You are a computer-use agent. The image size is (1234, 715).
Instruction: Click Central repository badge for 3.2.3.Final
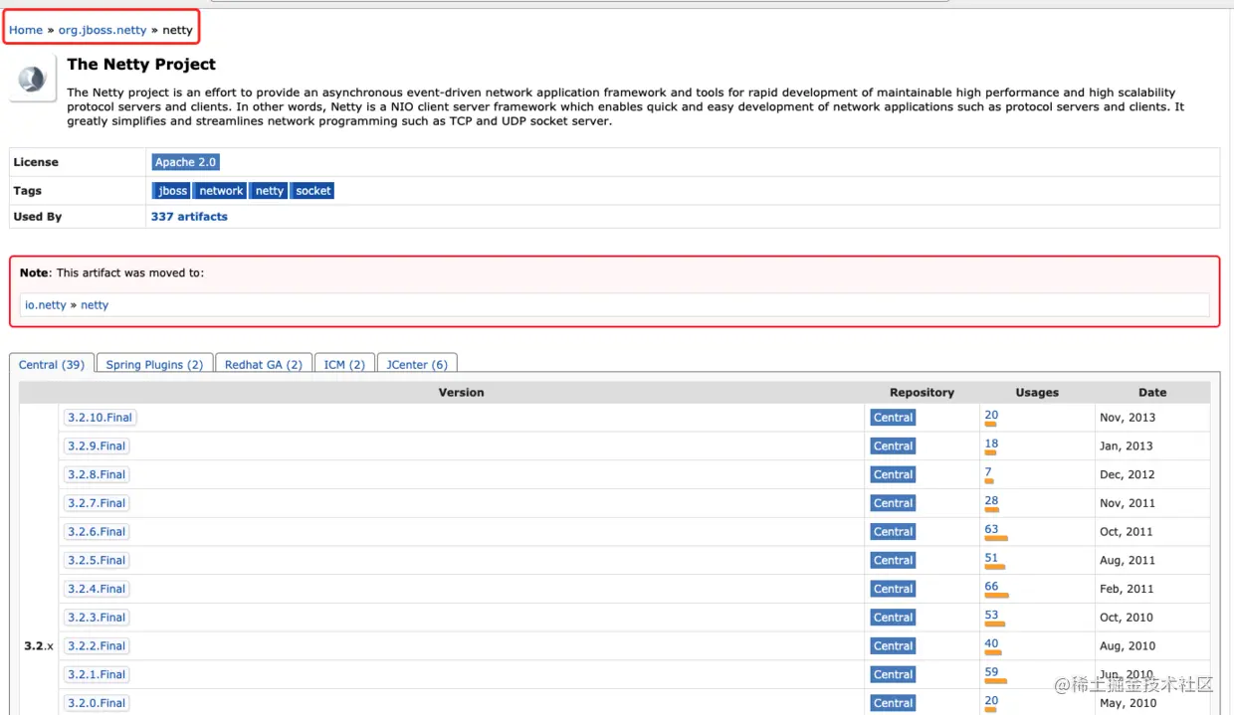(893, 618)
